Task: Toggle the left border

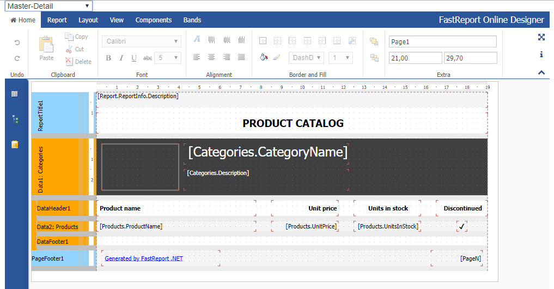Action: tap(293, 41)
